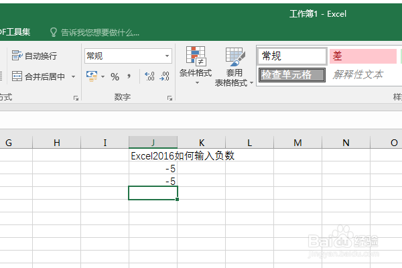Apply percent style format

tap(115, 76)
